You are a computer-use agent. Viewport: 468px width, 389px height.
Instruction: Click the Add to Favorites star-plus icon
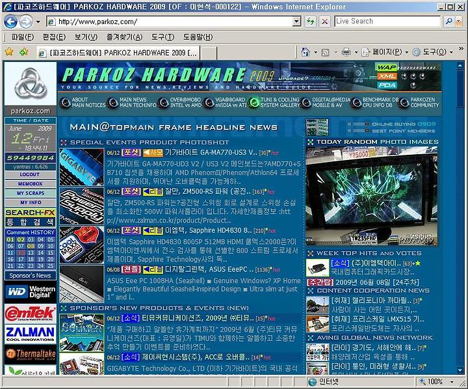point(23,52)
